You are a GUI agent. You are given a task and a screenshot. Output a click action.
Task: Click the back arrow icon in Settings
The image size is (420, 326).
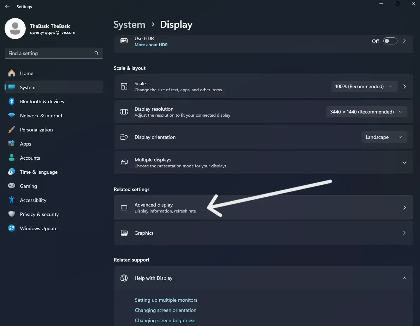click(7, 6)
